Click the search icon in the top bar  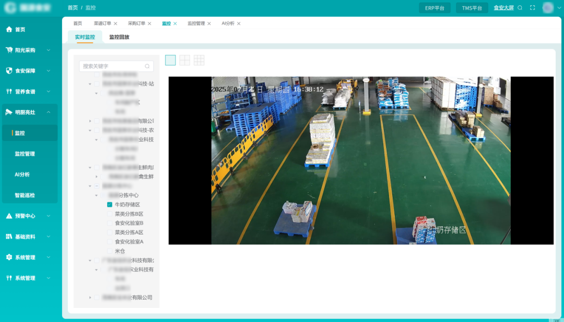(x=520, y=7)
